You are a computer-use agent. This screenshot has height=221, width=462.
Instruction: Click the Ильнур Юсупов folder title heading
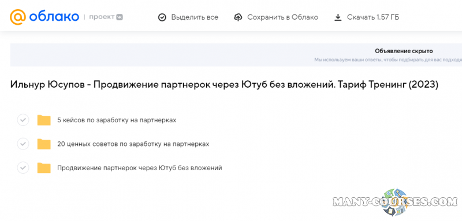coord(224,85)
